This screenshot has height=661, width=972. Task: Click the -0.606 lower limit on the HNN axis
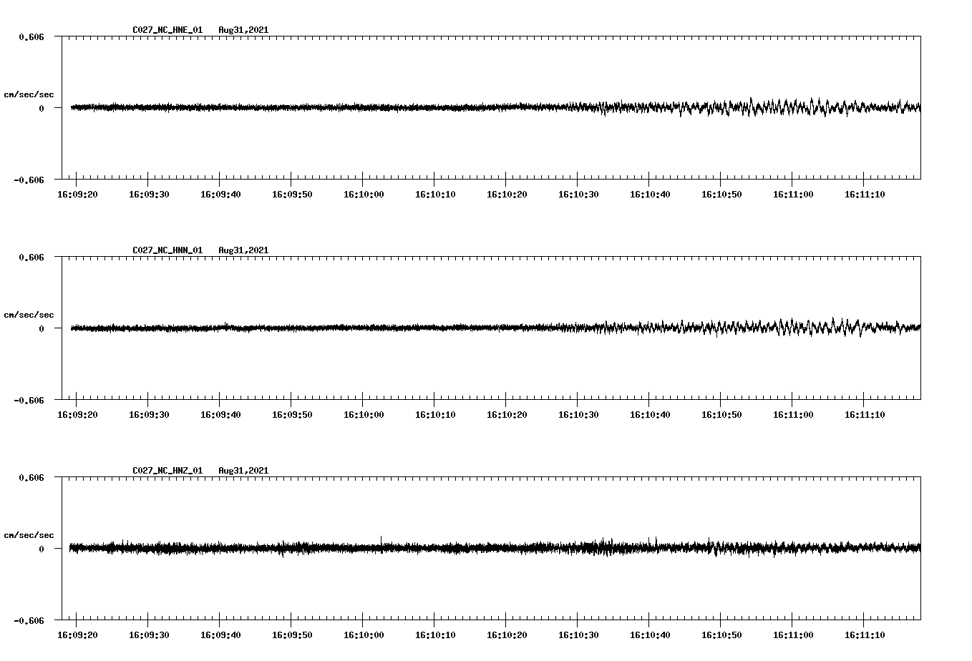29,400
